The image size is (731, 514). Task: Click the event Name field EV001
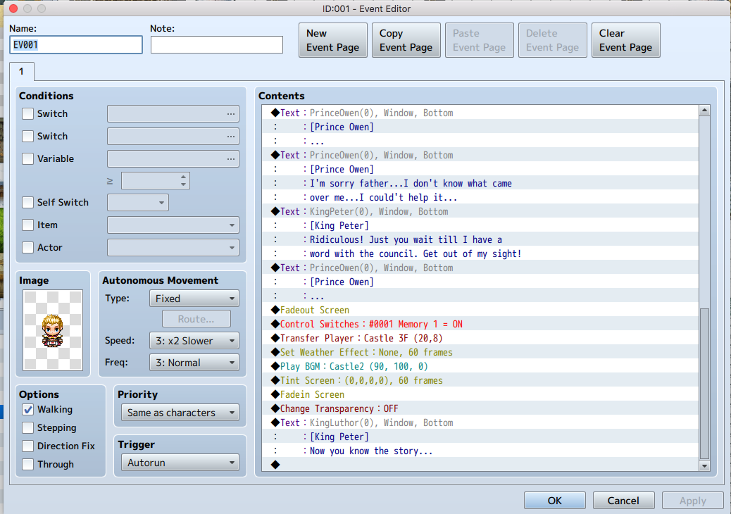76,45
